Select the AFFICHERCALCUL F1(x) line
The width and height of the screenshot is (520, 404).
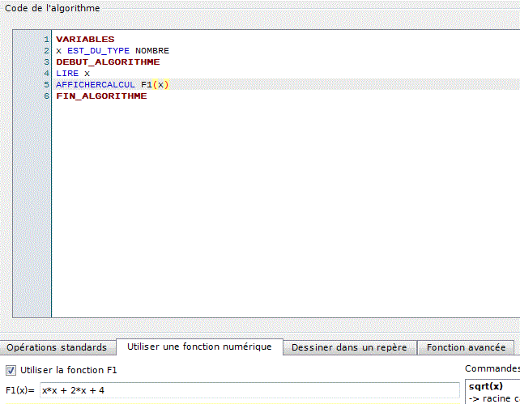tap(112, 84)
